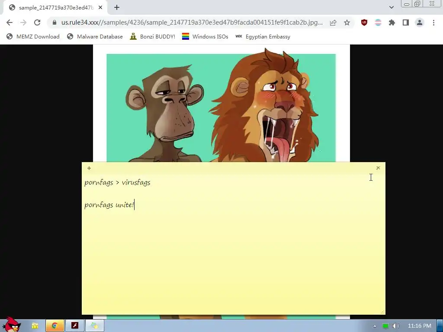The width and height of the screenshot is (443, 332).
Task: Open the Start menu bird button
Action: click(x=11, y=325)
